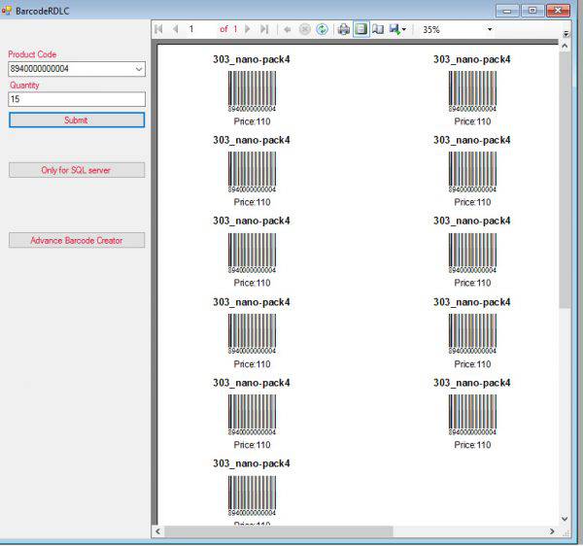Click the vertical scrollbar down arrow

point(565,518)
